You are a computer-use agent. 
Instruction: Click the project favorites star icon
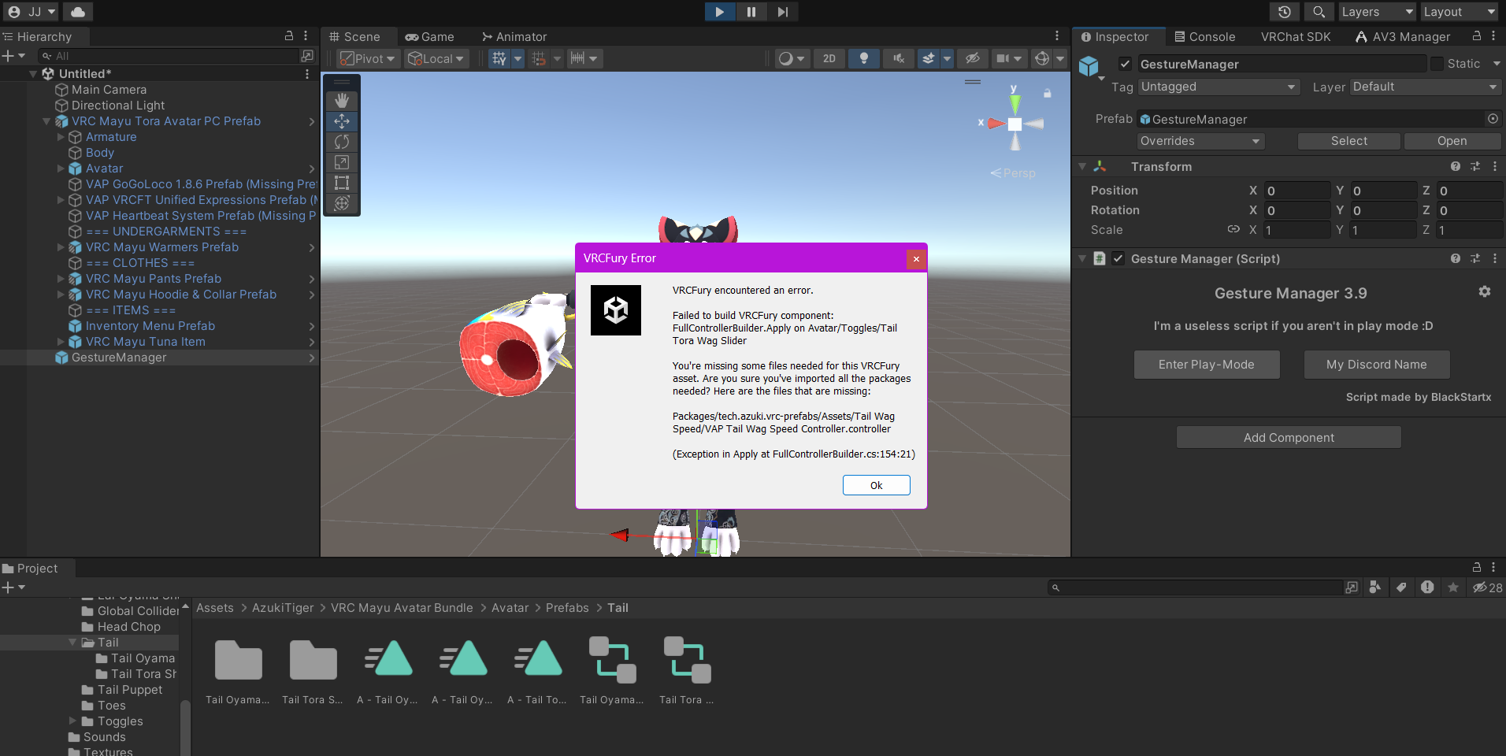click(1453, 587)
